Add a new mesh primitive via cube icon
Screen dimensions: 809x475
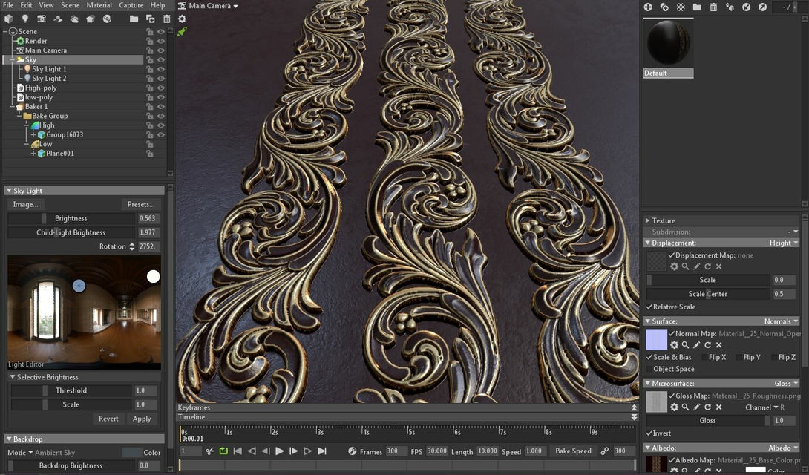[9, 19]
